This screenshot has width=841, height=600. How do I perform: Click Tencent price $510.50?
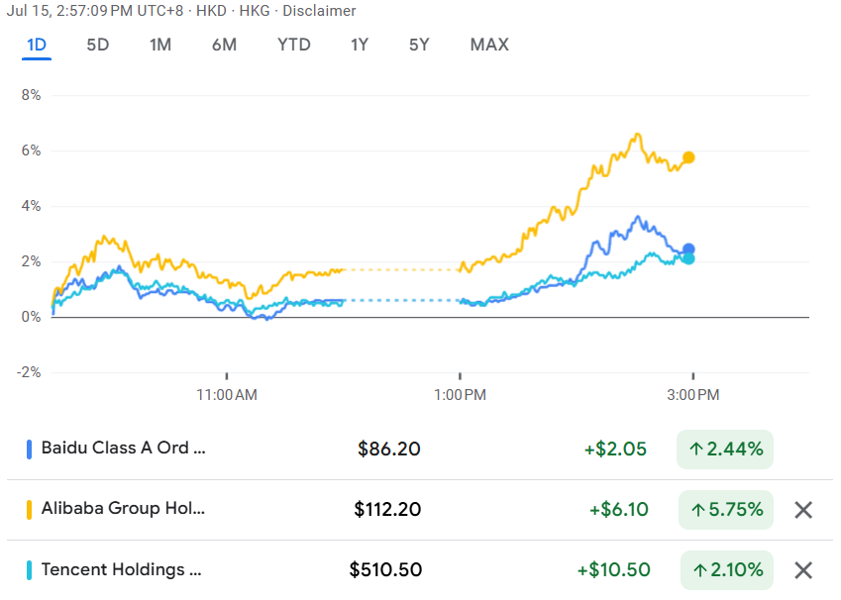click(x=385, y=570)
